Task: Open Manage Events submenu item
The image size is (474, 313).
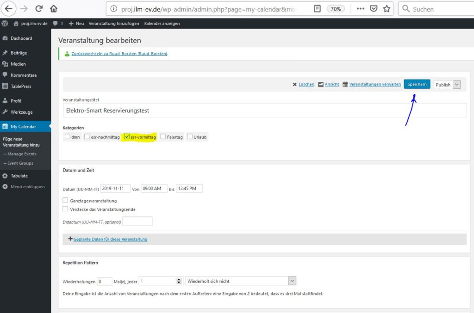Action: coord(21,154)
